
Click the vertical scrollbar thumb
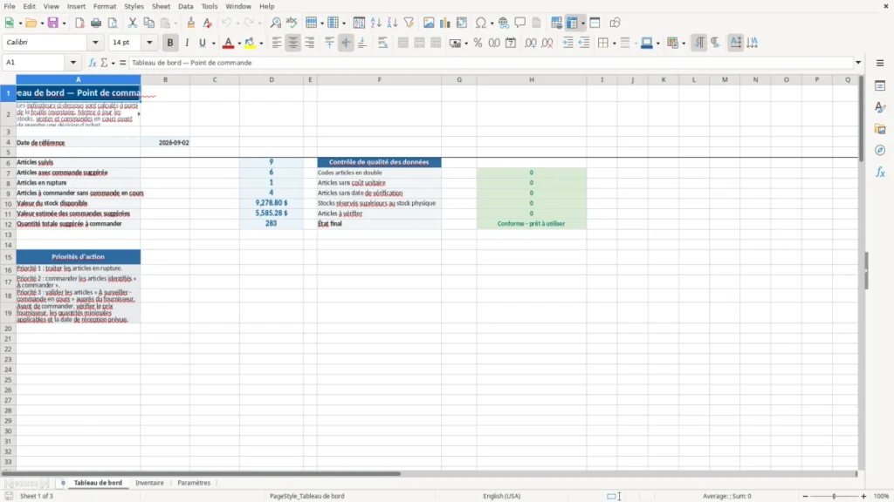(x=860, y=119)
